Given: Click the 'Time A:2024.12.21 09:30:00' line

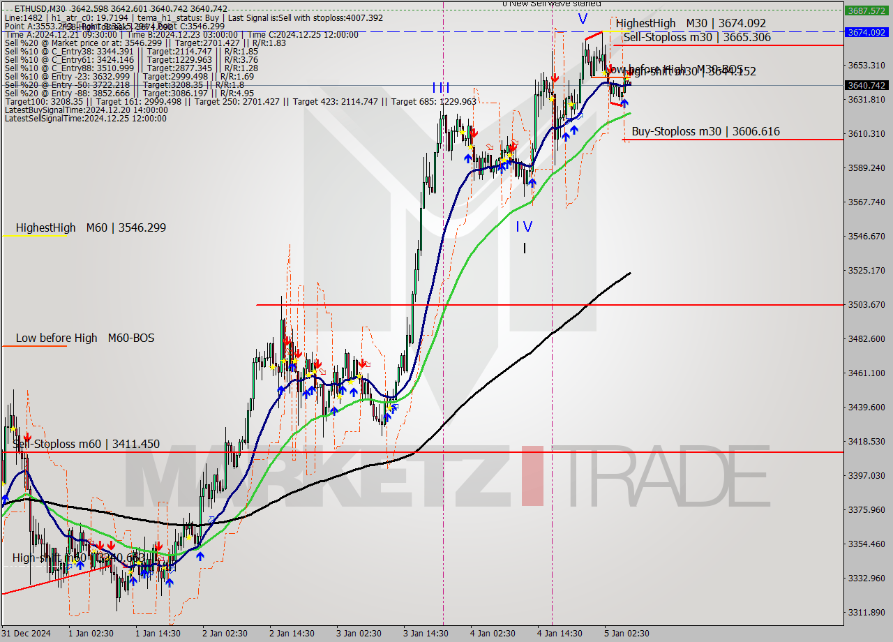Looking at the screenshot, I should point(181,34).
